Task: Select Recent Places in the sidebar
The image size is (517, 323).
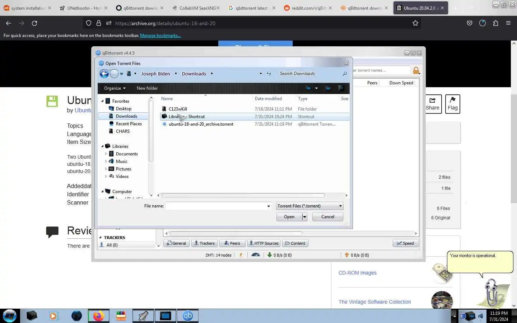Action: 129,124
